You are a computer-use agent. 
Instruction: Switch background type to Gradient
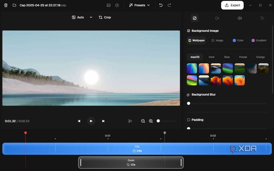[259, 40]
